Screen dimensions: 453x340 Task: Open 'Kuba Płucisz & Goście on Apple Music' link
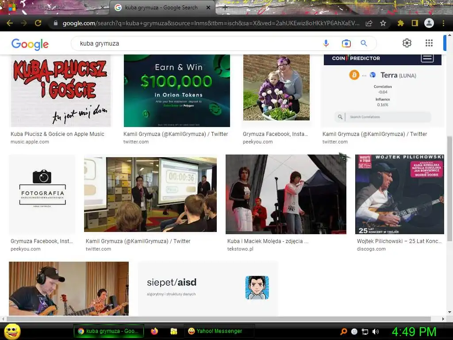click(58, 134)
